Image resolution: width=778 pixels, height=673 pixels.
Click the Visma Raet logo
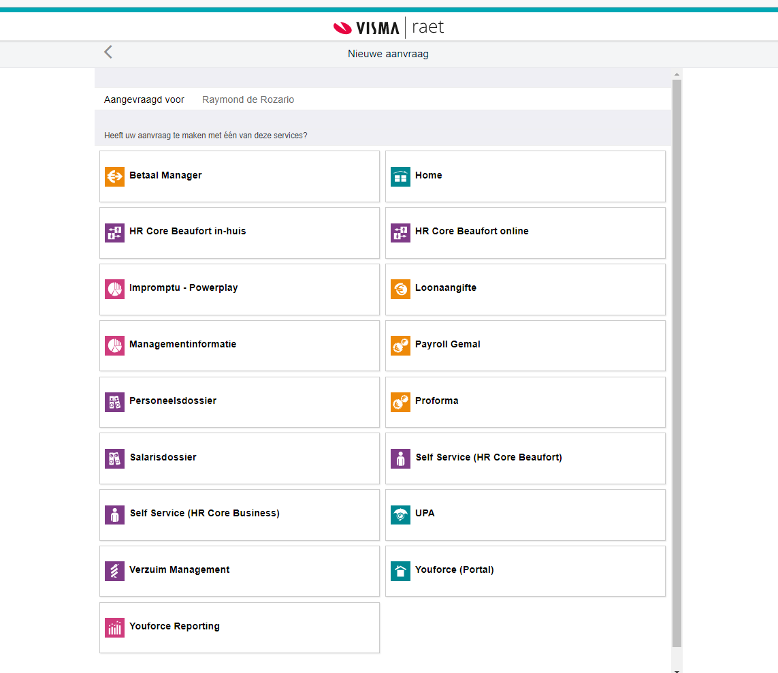(x=389, y=27)
